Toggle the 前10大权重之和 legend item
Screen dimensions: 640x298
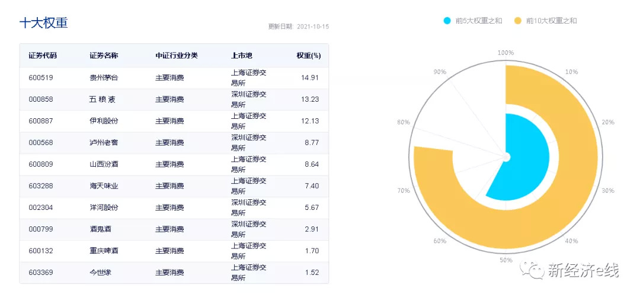tap(551, 21)
